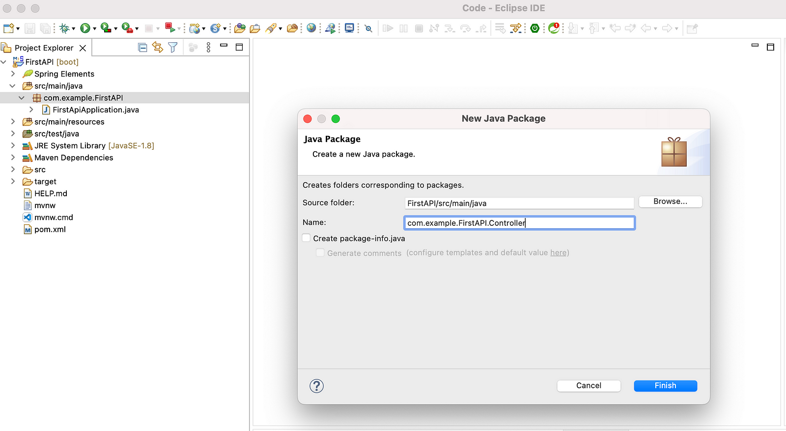Viewport: 786px width, 431px height.
Task: Select the Project Explorer tab
Action: click(x=44, y=48)
